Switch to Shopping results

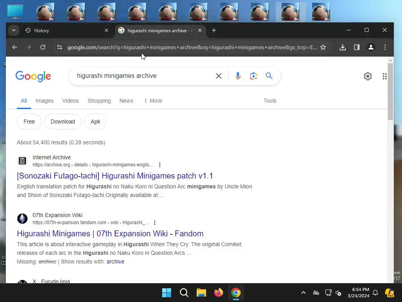(99, 101)
